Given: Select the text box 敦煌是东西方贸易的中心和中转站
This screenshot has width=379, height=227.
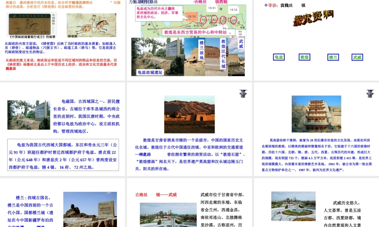Looking at the screenshot, I should click(198, 32).
